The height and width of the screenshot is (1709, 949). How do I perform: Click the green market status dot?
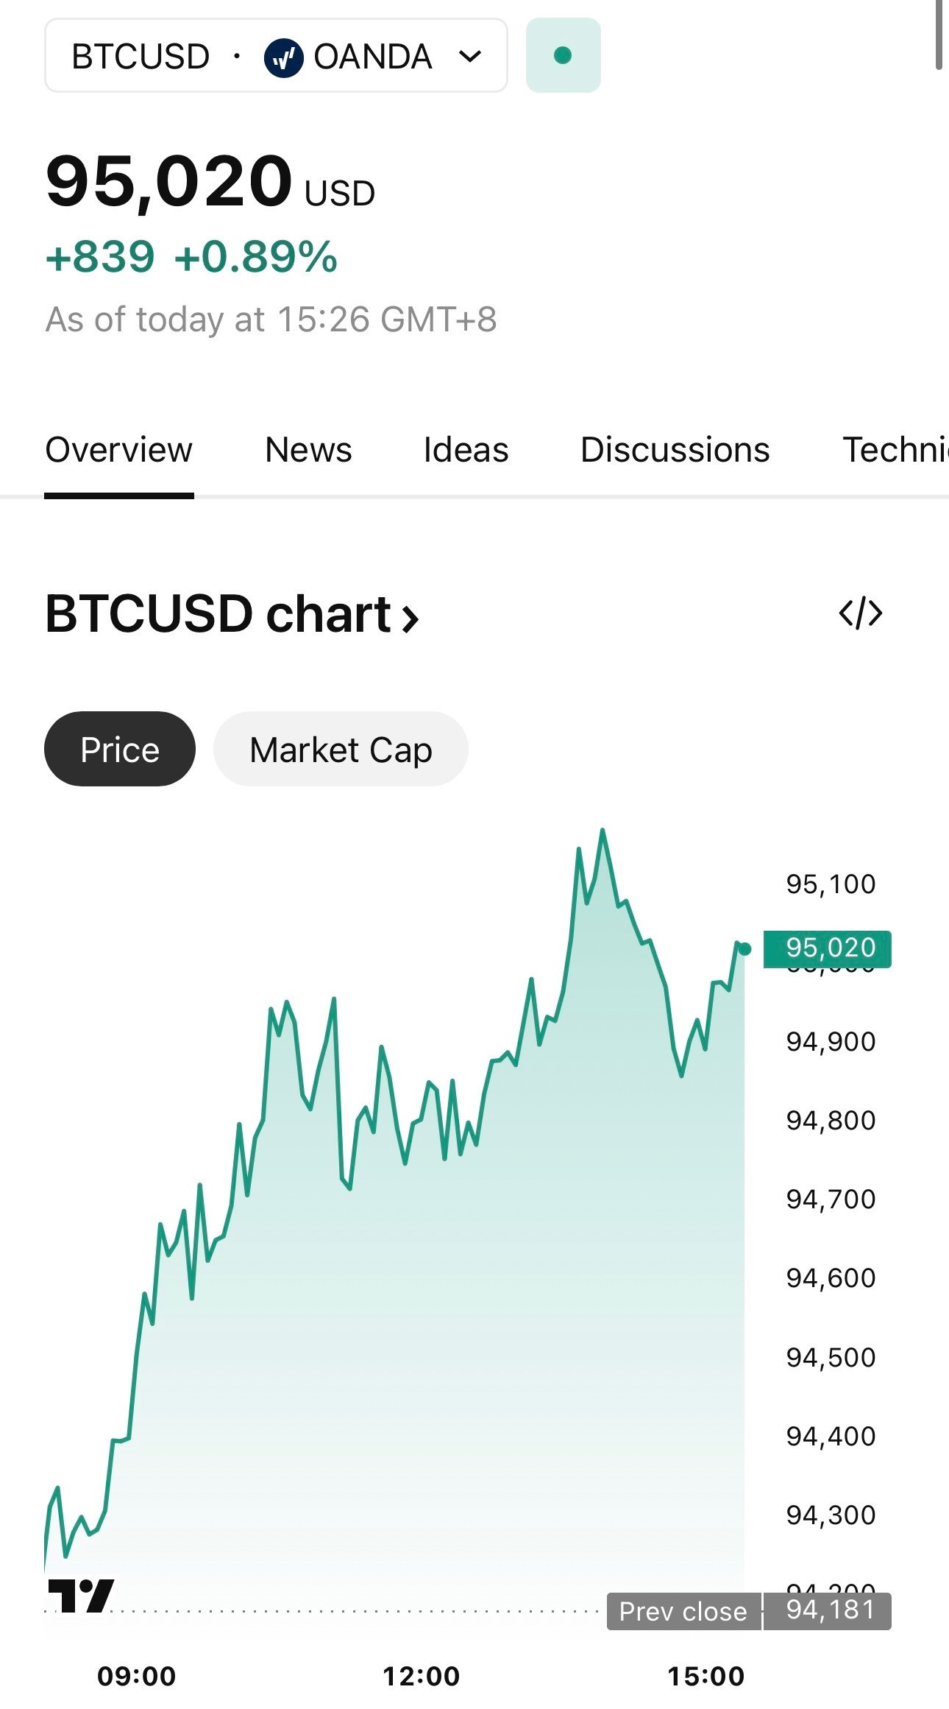[x=563, y=55]
